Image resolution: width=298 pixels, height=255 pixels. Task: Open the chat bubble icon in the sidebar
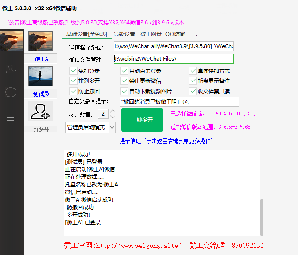[x=11, y=92]
